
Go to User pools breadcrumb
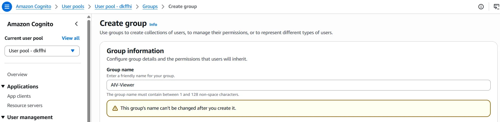pyautogui.click(x=73, y=6)
